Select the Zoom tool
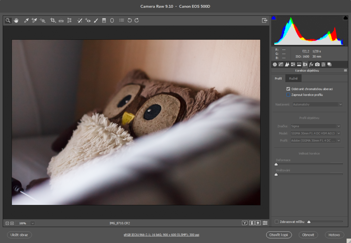 click(8, 20)
